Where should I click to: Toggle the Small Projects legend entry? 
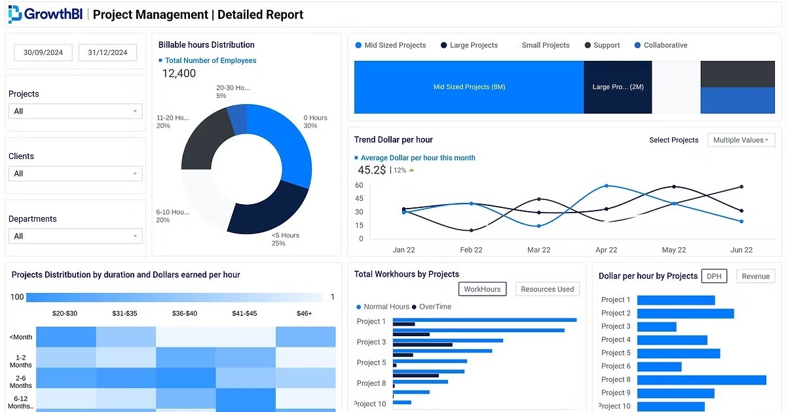tap(546, 45)
